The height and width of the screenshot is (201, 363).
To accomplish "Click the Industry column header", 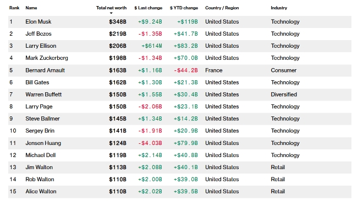I will (279, 8).
